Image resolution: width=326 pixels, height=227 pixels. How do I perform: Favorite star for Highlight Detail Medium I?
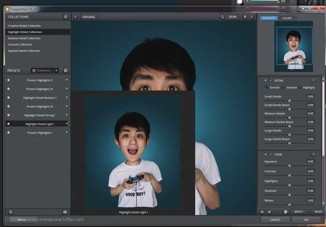(9, 97)
